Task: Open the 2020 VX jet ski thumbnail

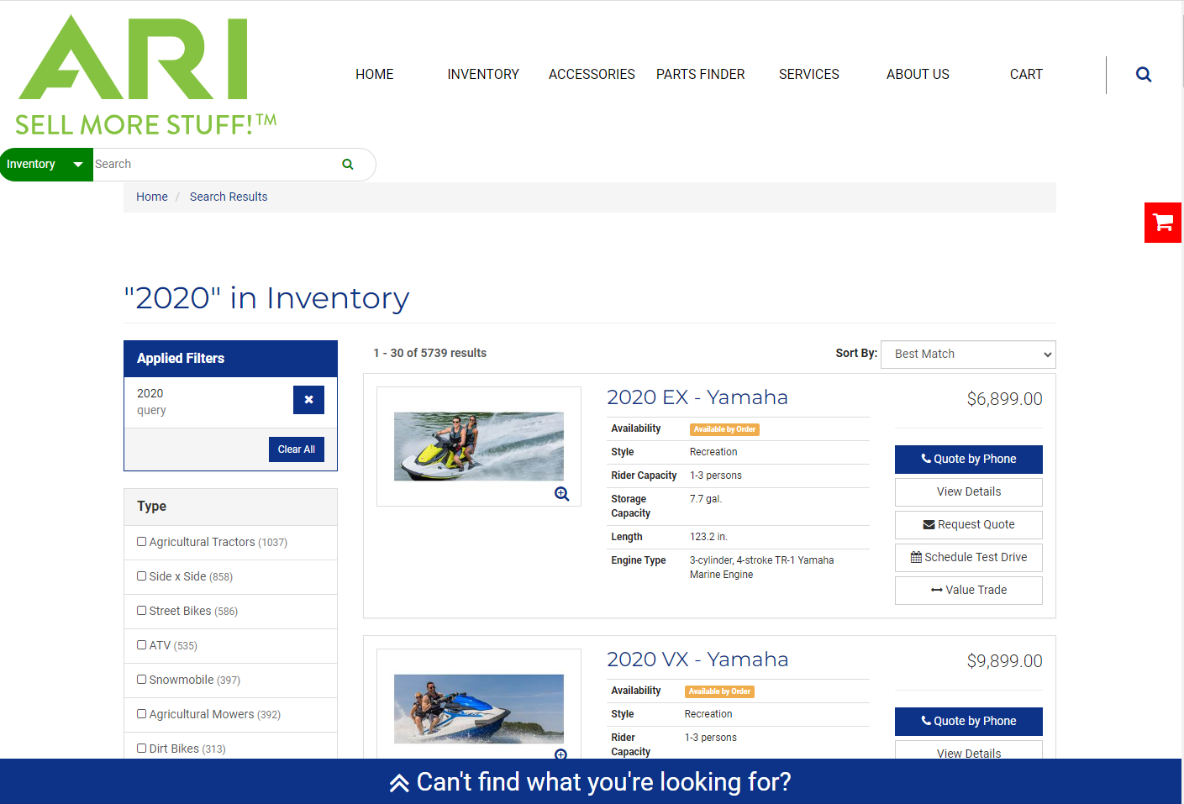Action: pos(479,709)
